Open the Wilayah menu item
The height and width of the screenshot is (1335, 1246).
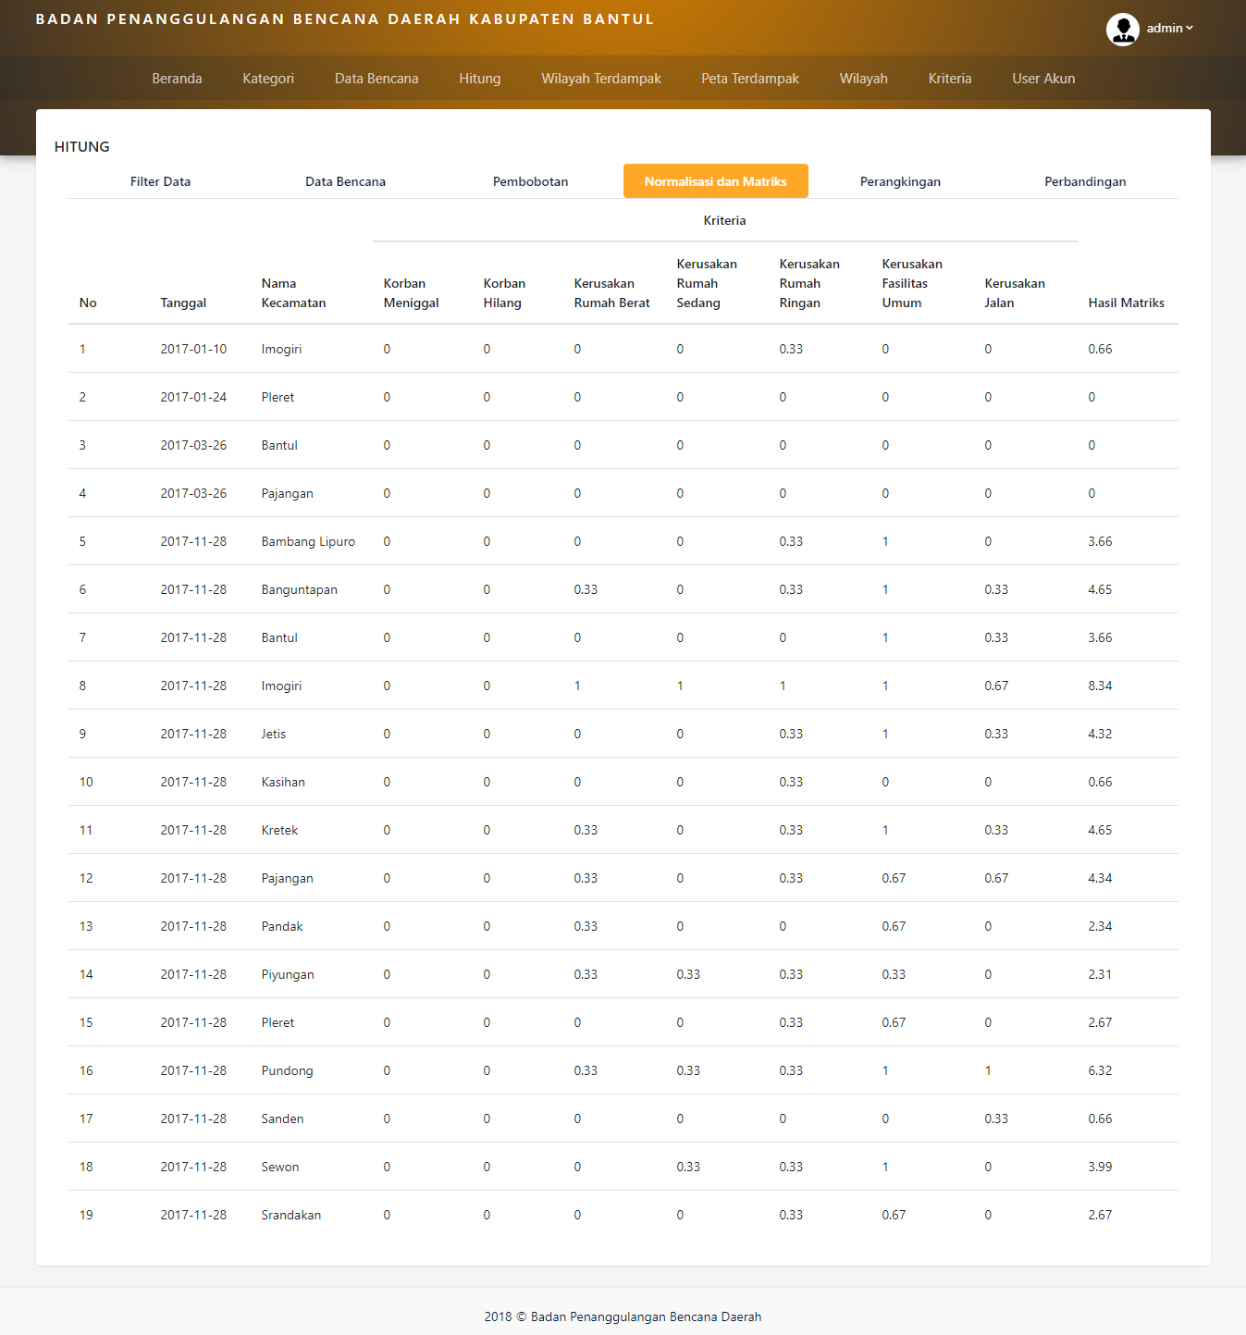click(x=863, y=79)
